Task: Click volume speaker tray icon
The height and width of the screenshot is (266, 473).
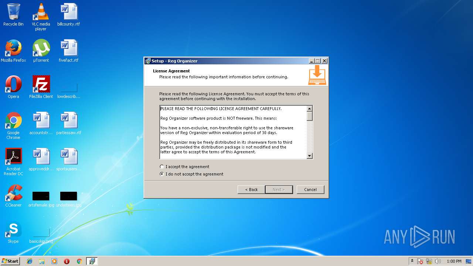Action: [x=438, y=261]
